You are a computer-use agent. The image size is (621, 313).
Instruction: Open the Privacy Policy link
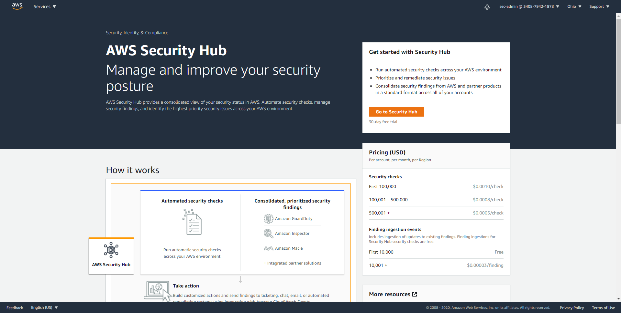point(572,308)
